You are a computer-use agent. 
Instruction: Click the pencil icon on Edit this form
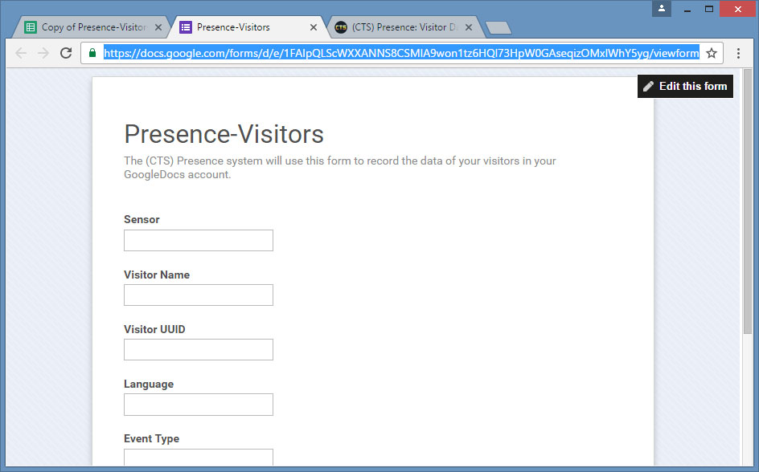click(649, 87)
